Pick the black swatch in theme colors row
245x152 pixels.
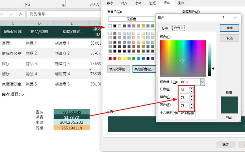click(115, 26)
